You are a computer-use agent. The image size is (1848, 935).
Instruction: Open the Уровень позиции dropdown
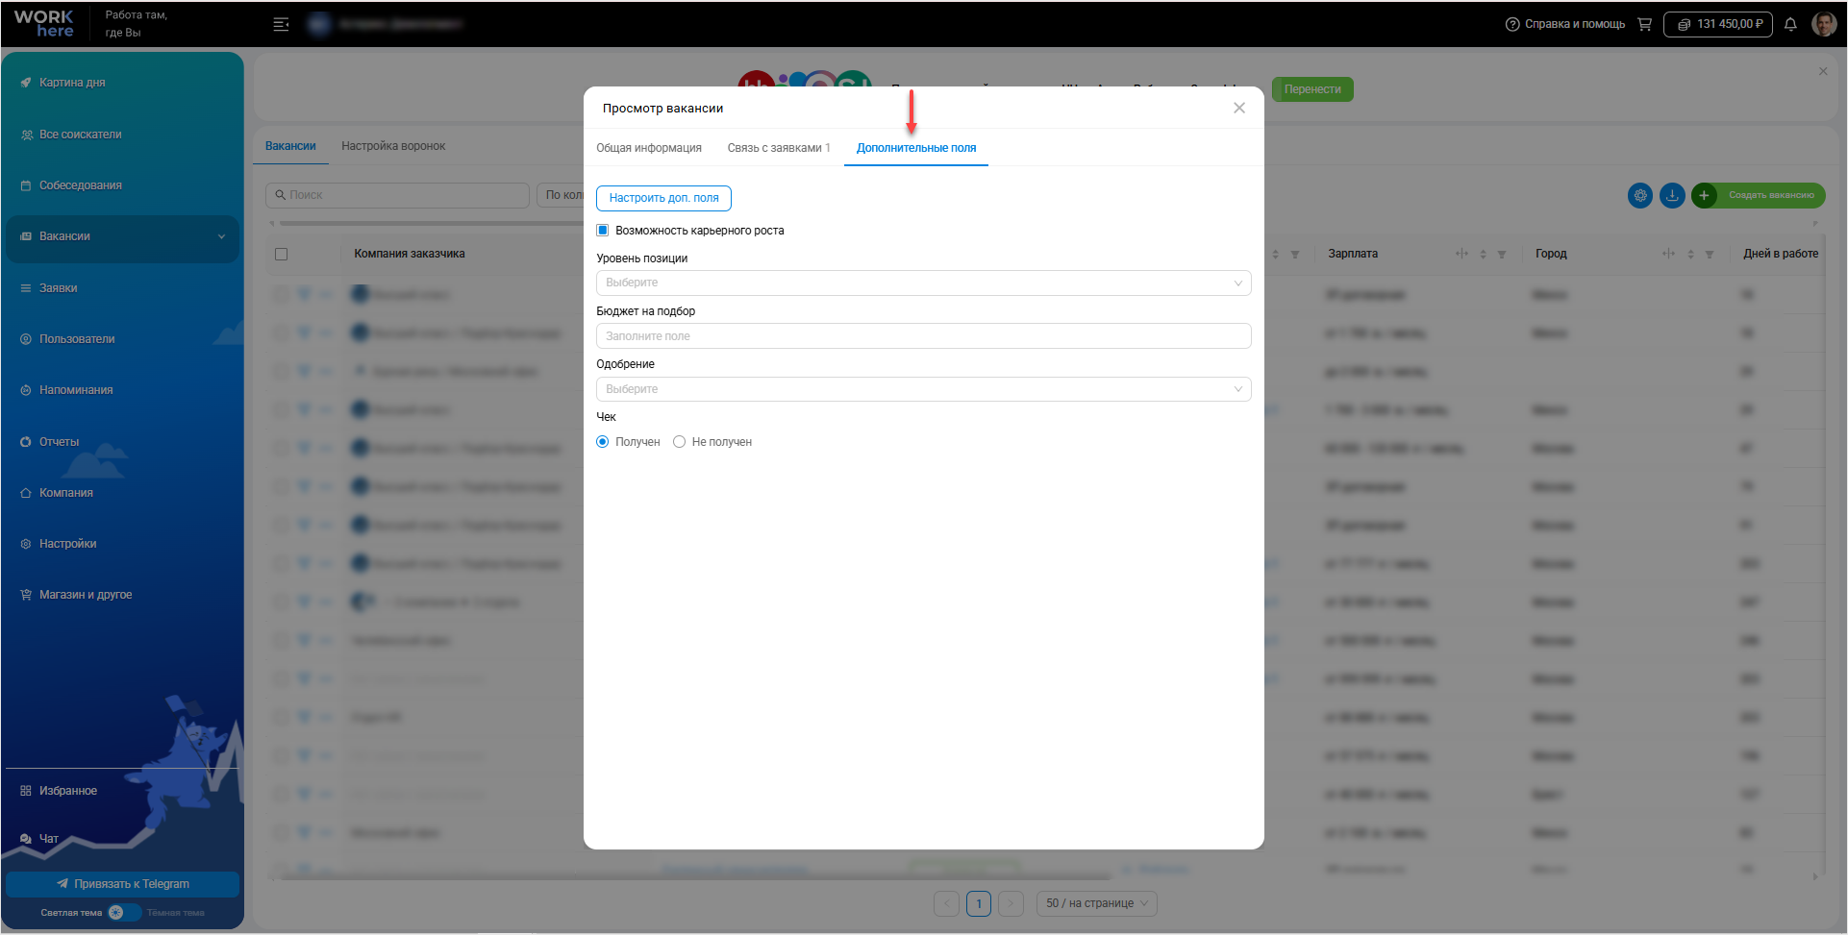click(x=923, y=283)
